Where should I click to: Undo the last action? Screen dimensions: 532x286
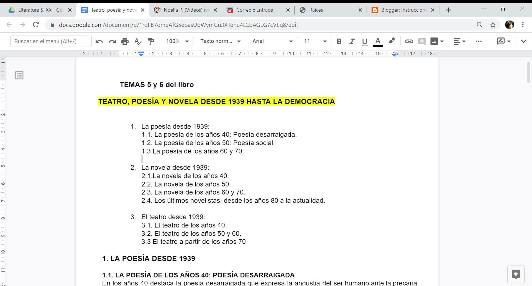click(x=99, y=41)
